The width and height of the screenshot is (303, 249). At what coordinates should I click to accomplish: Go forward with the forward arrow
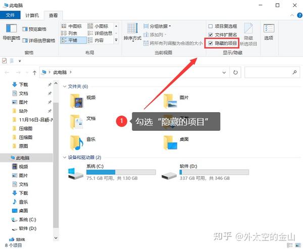click(x=18, y=73)
